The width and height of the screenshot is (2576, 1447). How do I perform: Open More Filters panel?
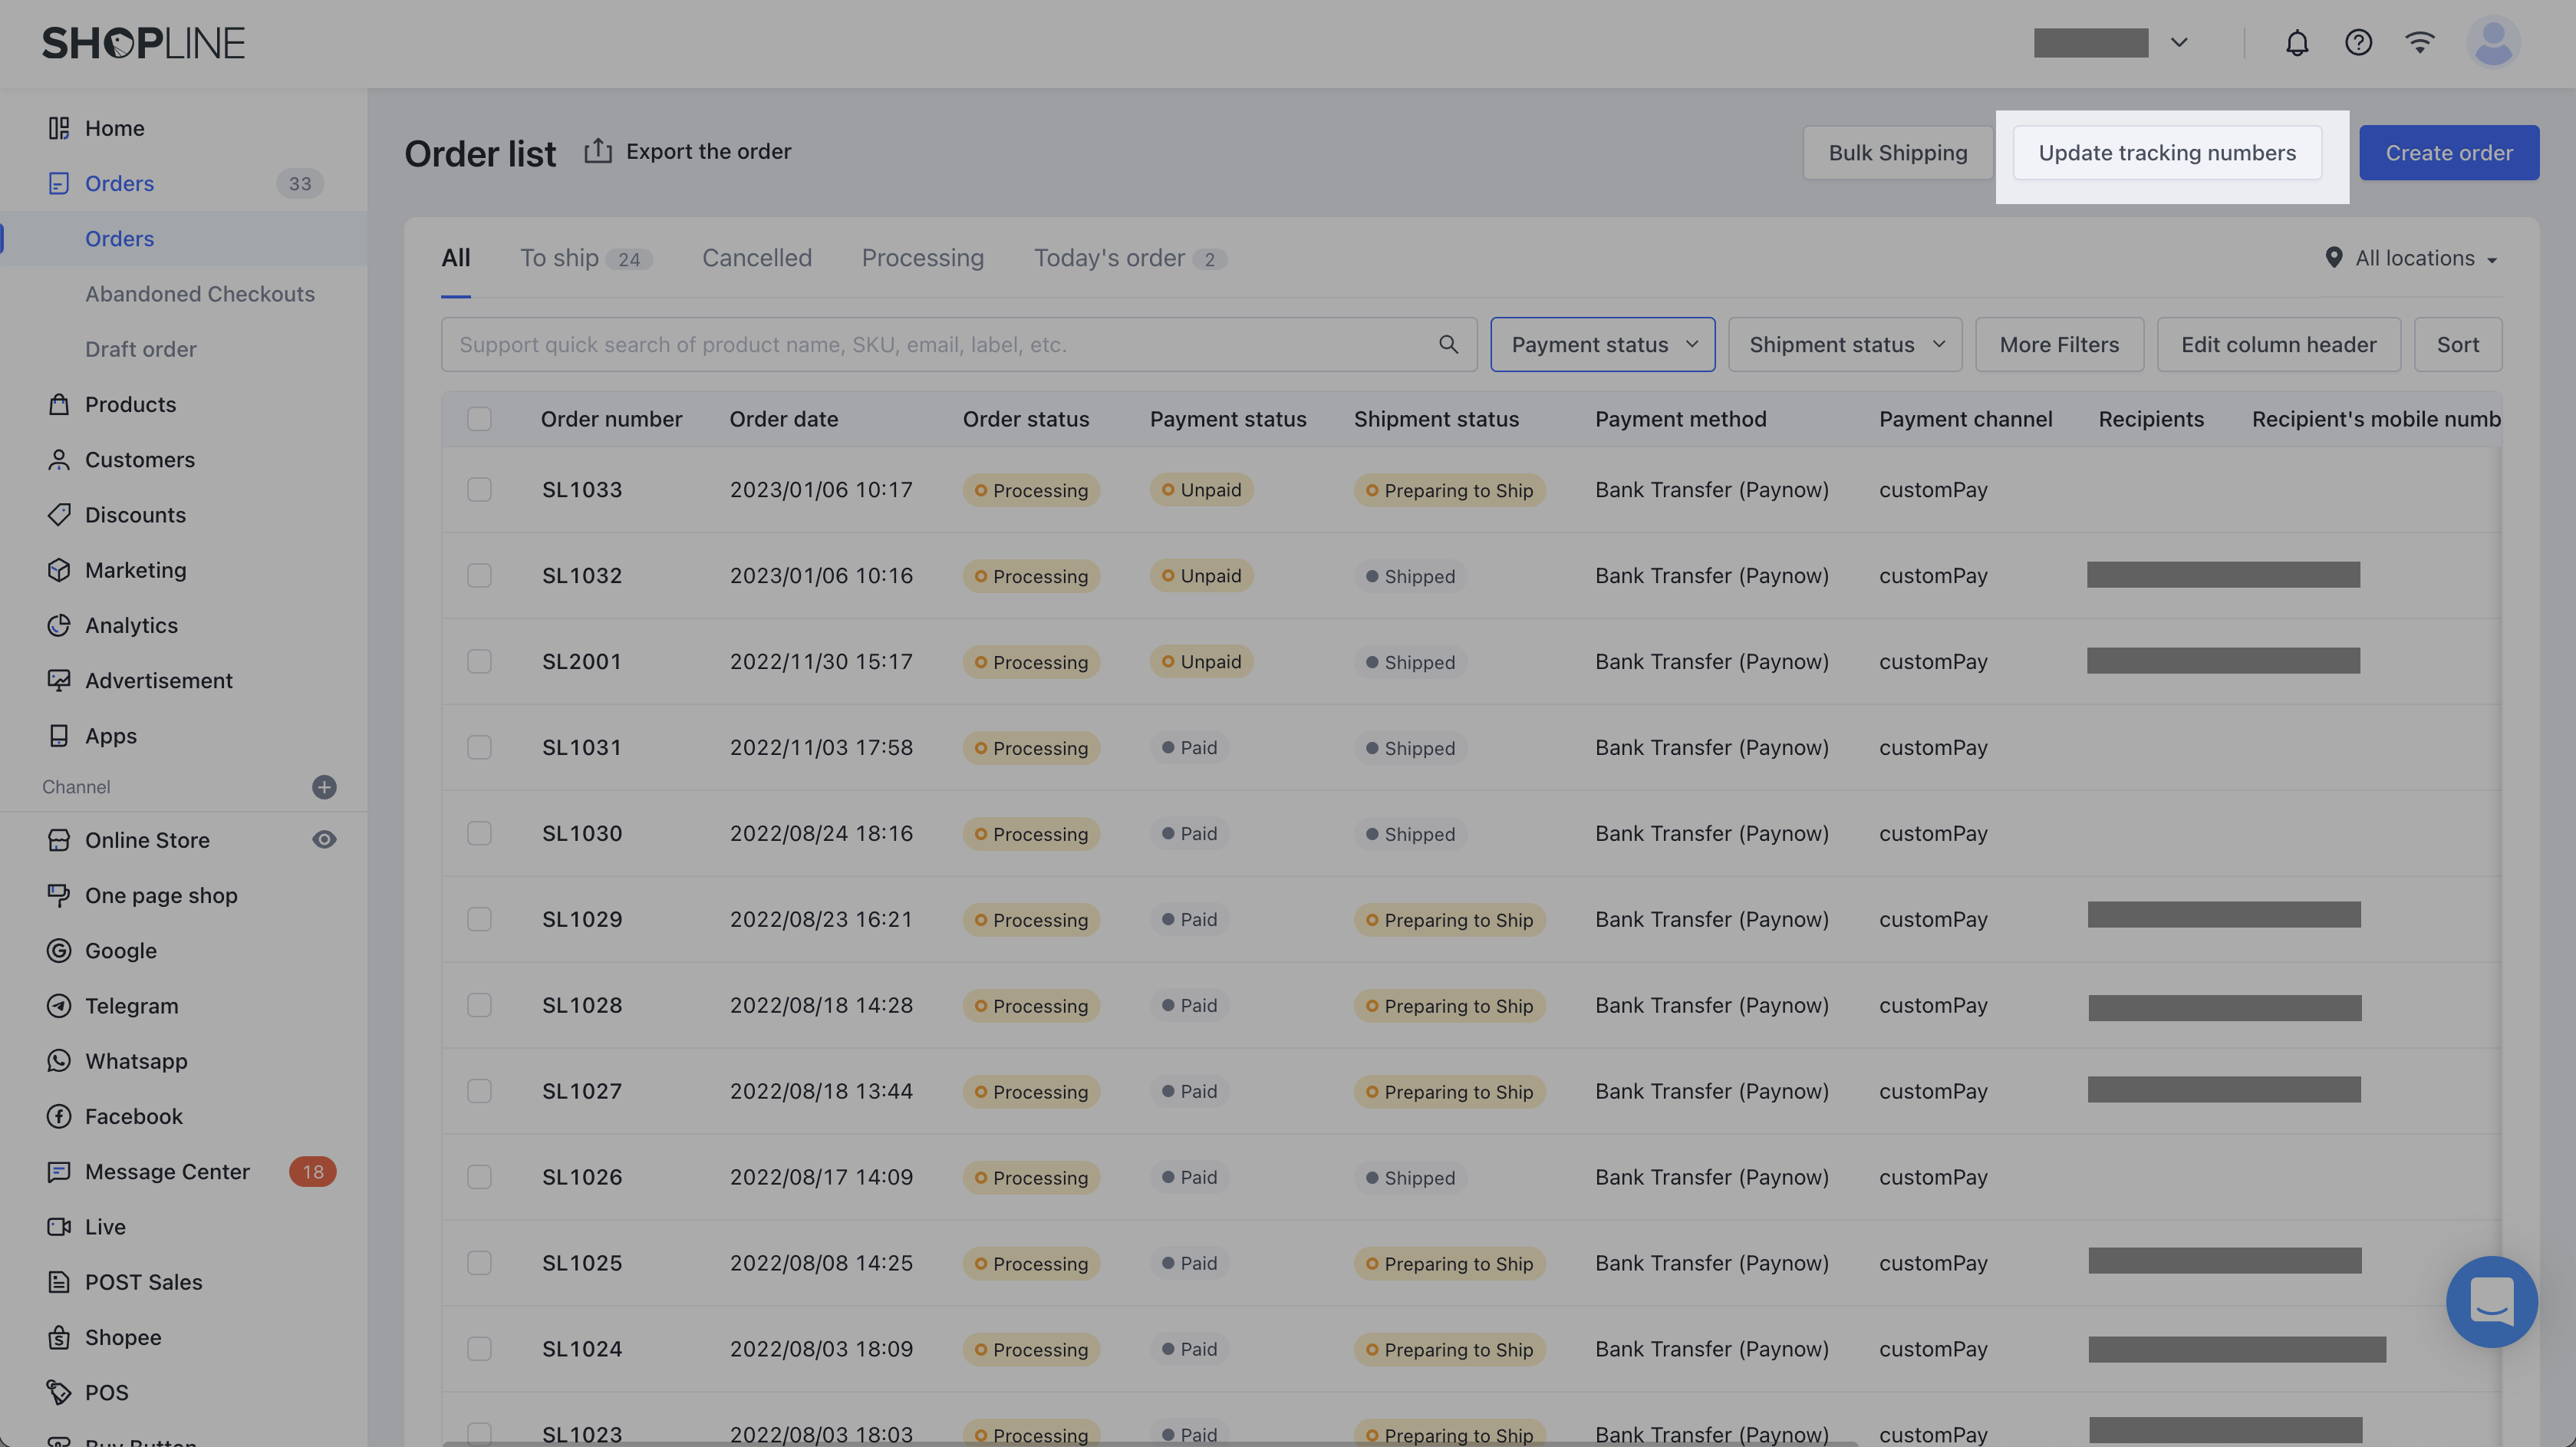click(x=2059, y=344)
